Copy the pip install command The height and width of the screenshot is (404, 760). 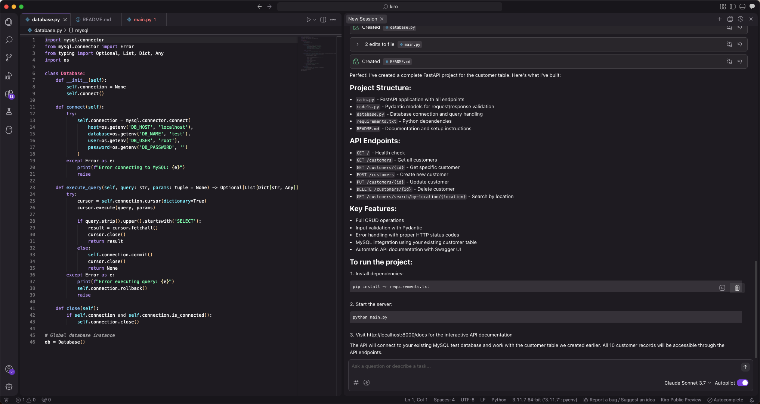click(737, 288)
